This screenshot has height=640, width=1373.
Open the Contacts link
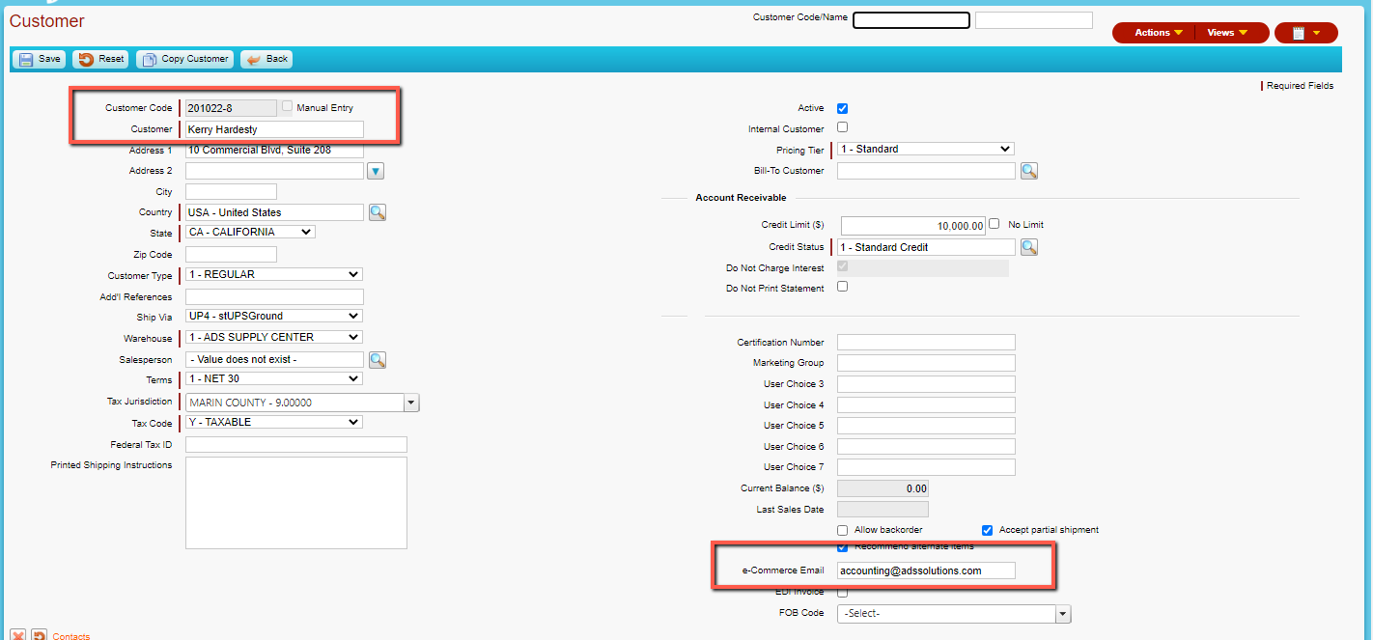pyautogui.click(x=71, y=636)
